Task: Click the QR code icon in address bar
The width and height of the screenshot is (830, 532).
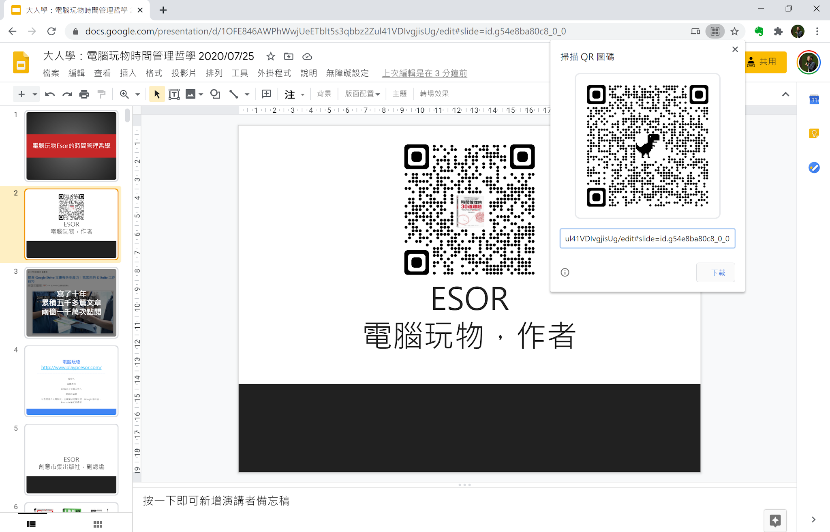Action: 715,31
